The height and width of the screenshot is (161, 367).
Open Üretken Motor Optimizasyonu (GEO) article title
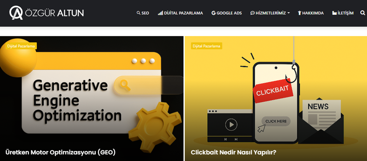pyautogui.click(x=61, y=152)
